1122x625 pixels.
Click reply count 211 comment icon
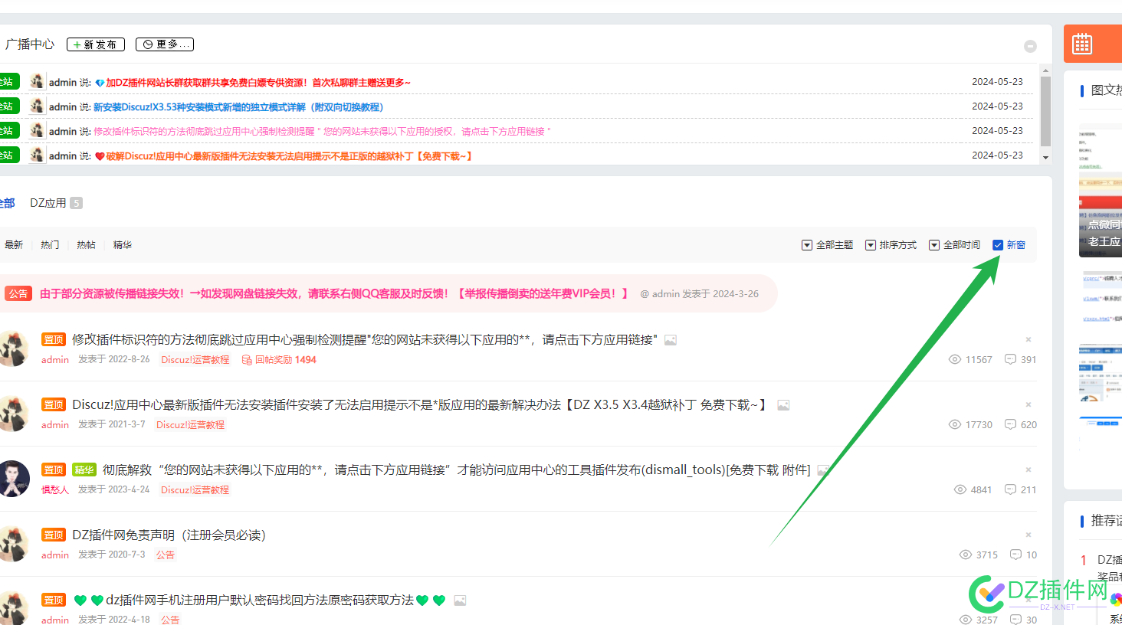1010,489
